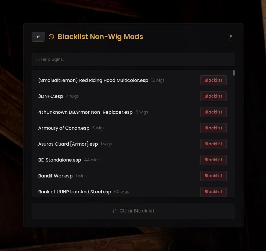Screen dimensions: 266x251
Task: Click the Bandit War.esp plugin name
Action: (55, 176)
